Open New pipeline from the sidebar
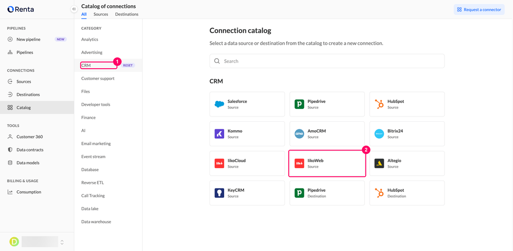Image resolution: width=513 pixels, height=251 pixels. (x=37, y=39)
